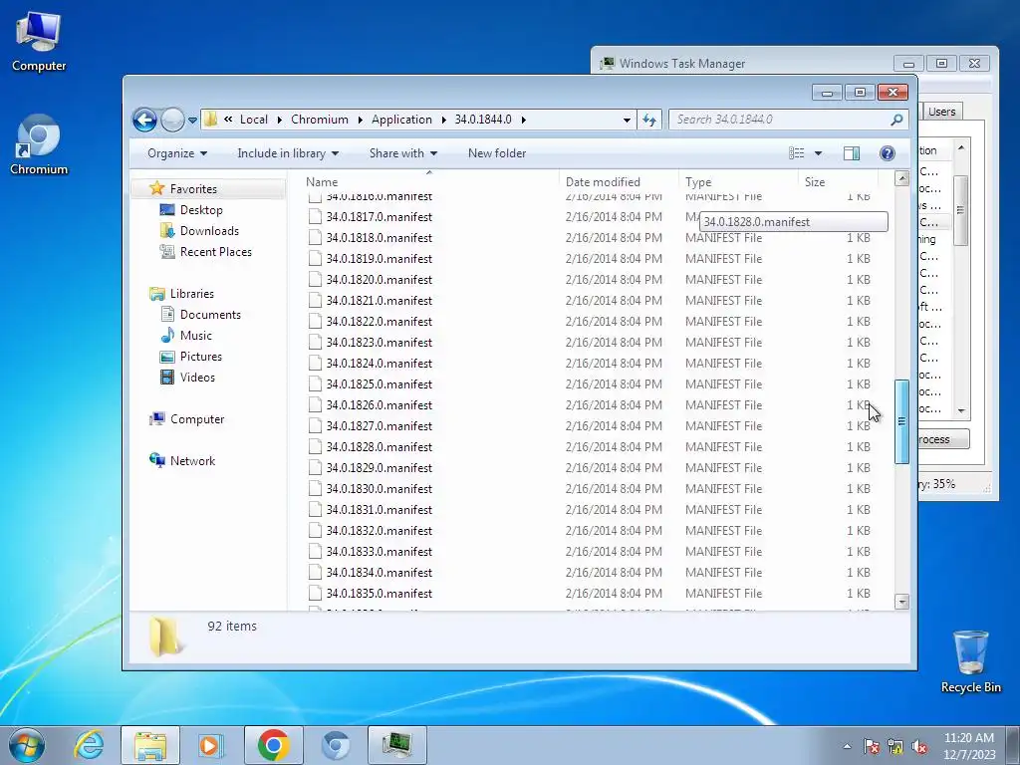
Task: Open the Windows Start menu
Action: [x=27, y=745]
